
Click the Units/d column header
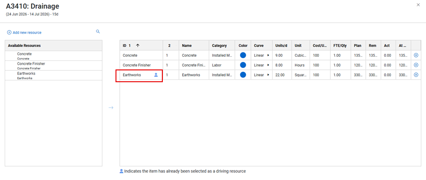pos(282,45)
